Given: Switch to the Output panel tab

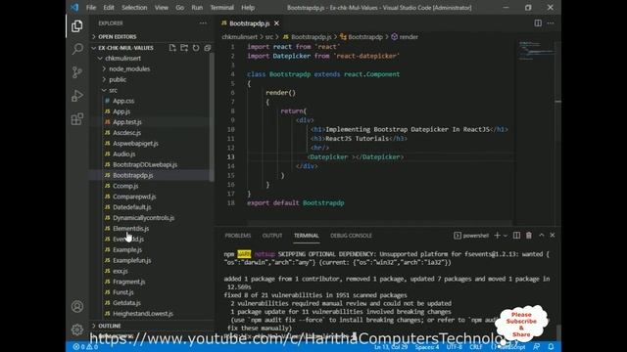Looking at the screenshot, I should 272,236.
